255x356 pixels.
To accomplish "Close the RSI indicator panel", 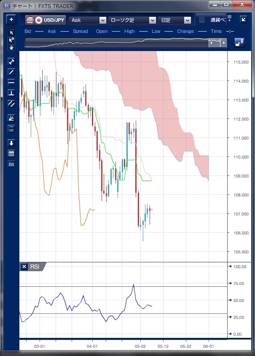I will 24,267.
